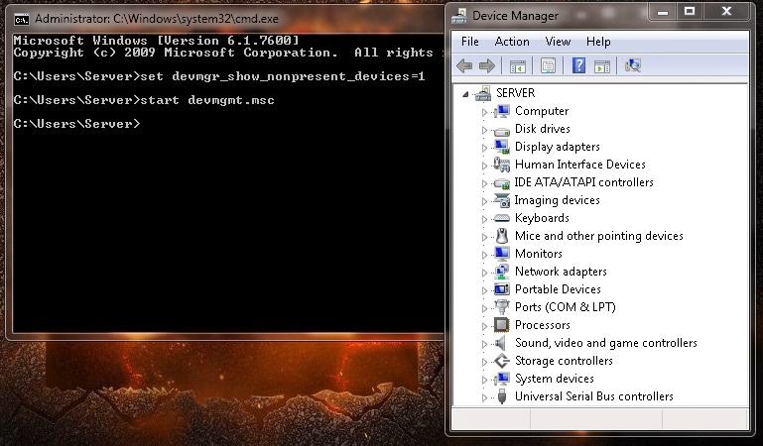Image resolution: width=763 pixels, height=446 pixels.
Task: Click the Portable Devices icon
Action: 502,289
